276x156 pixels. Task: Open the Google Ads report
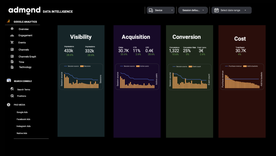pos(22,112)
